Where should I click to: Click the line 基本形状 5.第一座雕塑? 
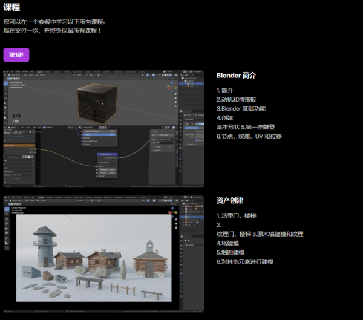pos(246,127)
